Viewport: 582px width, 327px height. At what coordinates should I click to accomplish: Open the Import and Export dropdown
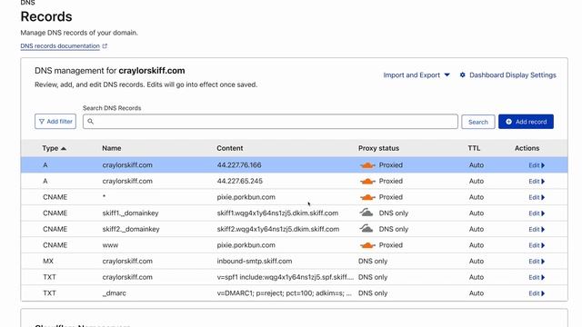[x=416, y=75]
